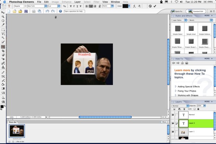
Task: Click the Save floppy disk icon
Action: pyautogui.click(x=26, y=11)
